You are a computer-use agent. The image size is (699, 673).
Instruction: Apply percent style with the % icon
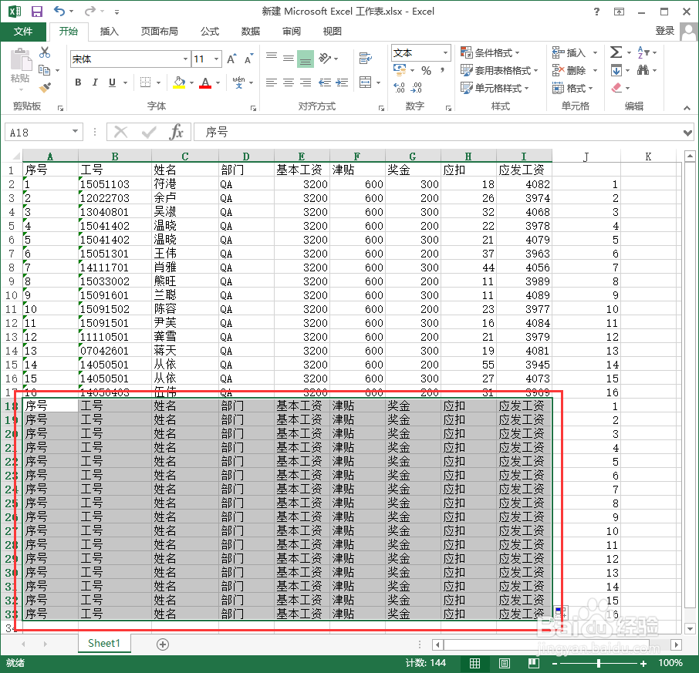[426, 70]
